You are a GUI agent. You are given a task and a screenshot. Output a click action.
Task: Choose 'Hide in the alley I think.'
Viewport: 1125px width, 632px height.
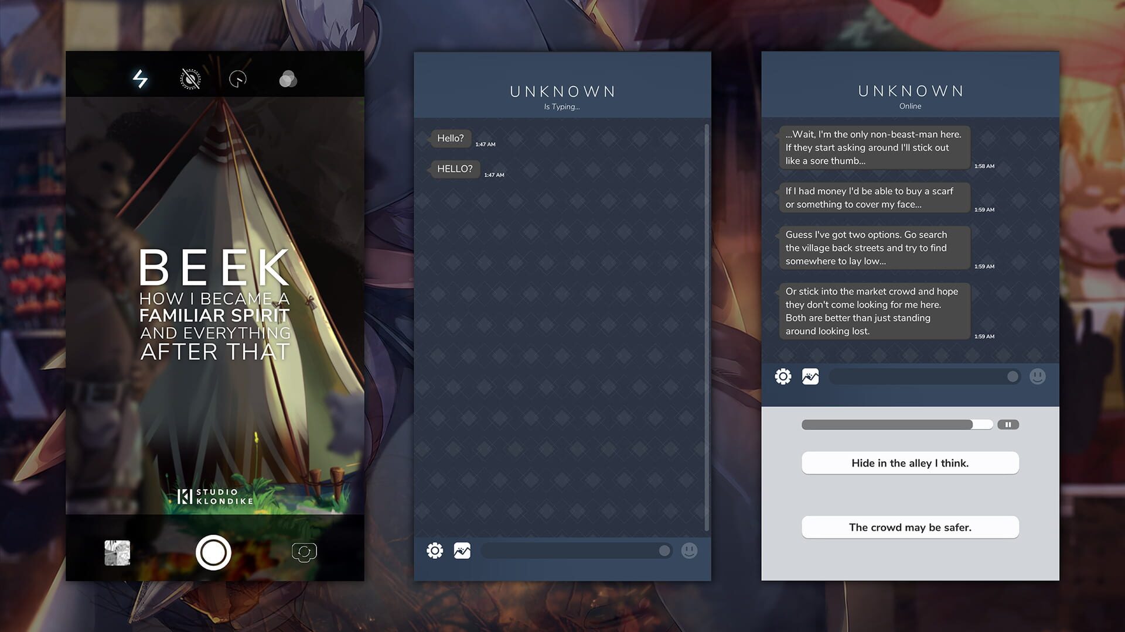[x=910, y=462]
